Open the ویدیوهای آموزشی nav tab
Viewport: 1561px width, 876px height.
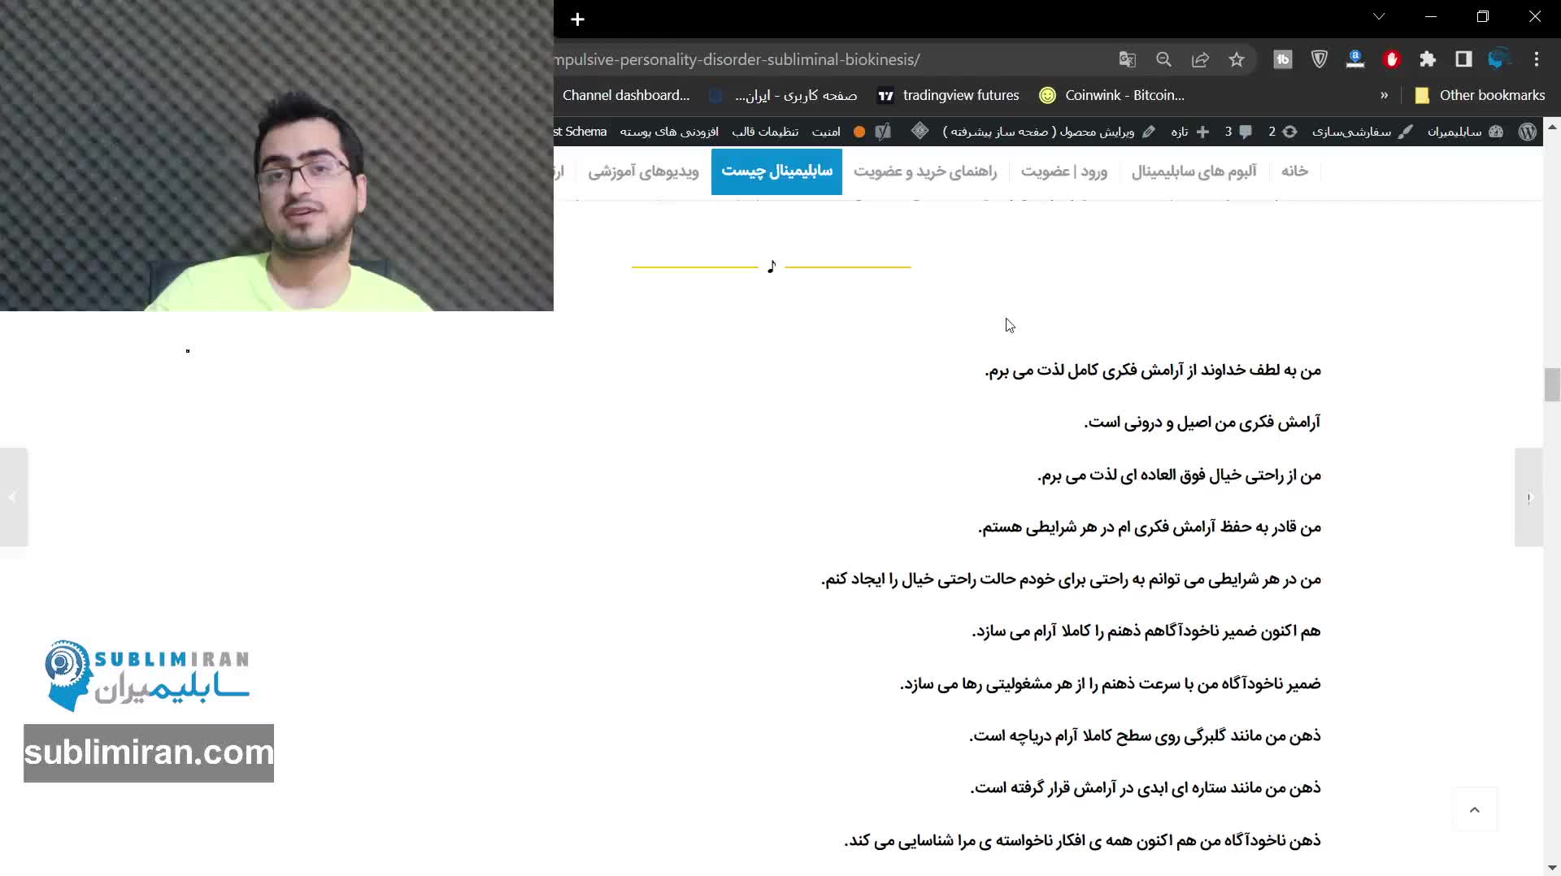(x=643, y=171)
